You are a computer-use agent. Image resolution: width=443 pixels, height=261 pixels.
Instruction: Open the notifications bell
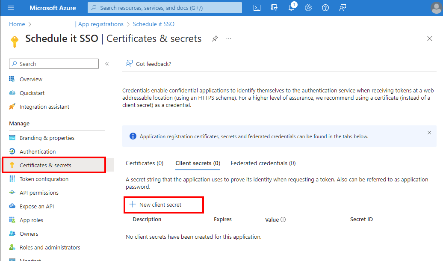(x=291, y=8)
